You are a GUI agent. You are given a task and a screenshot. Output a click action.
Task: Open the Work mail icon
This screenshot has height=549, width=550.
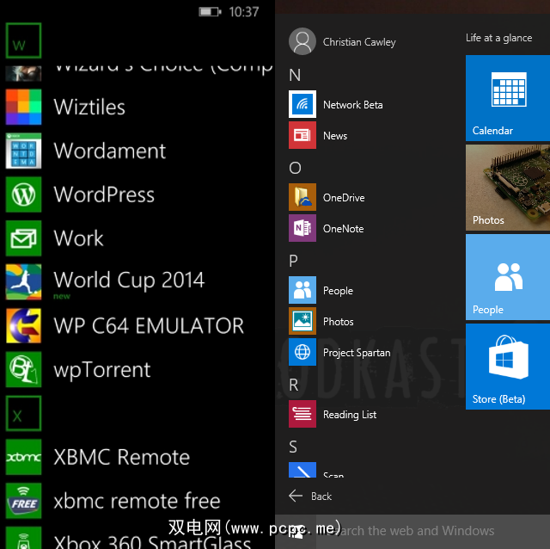pyautogui.click(x=23, y=238)
